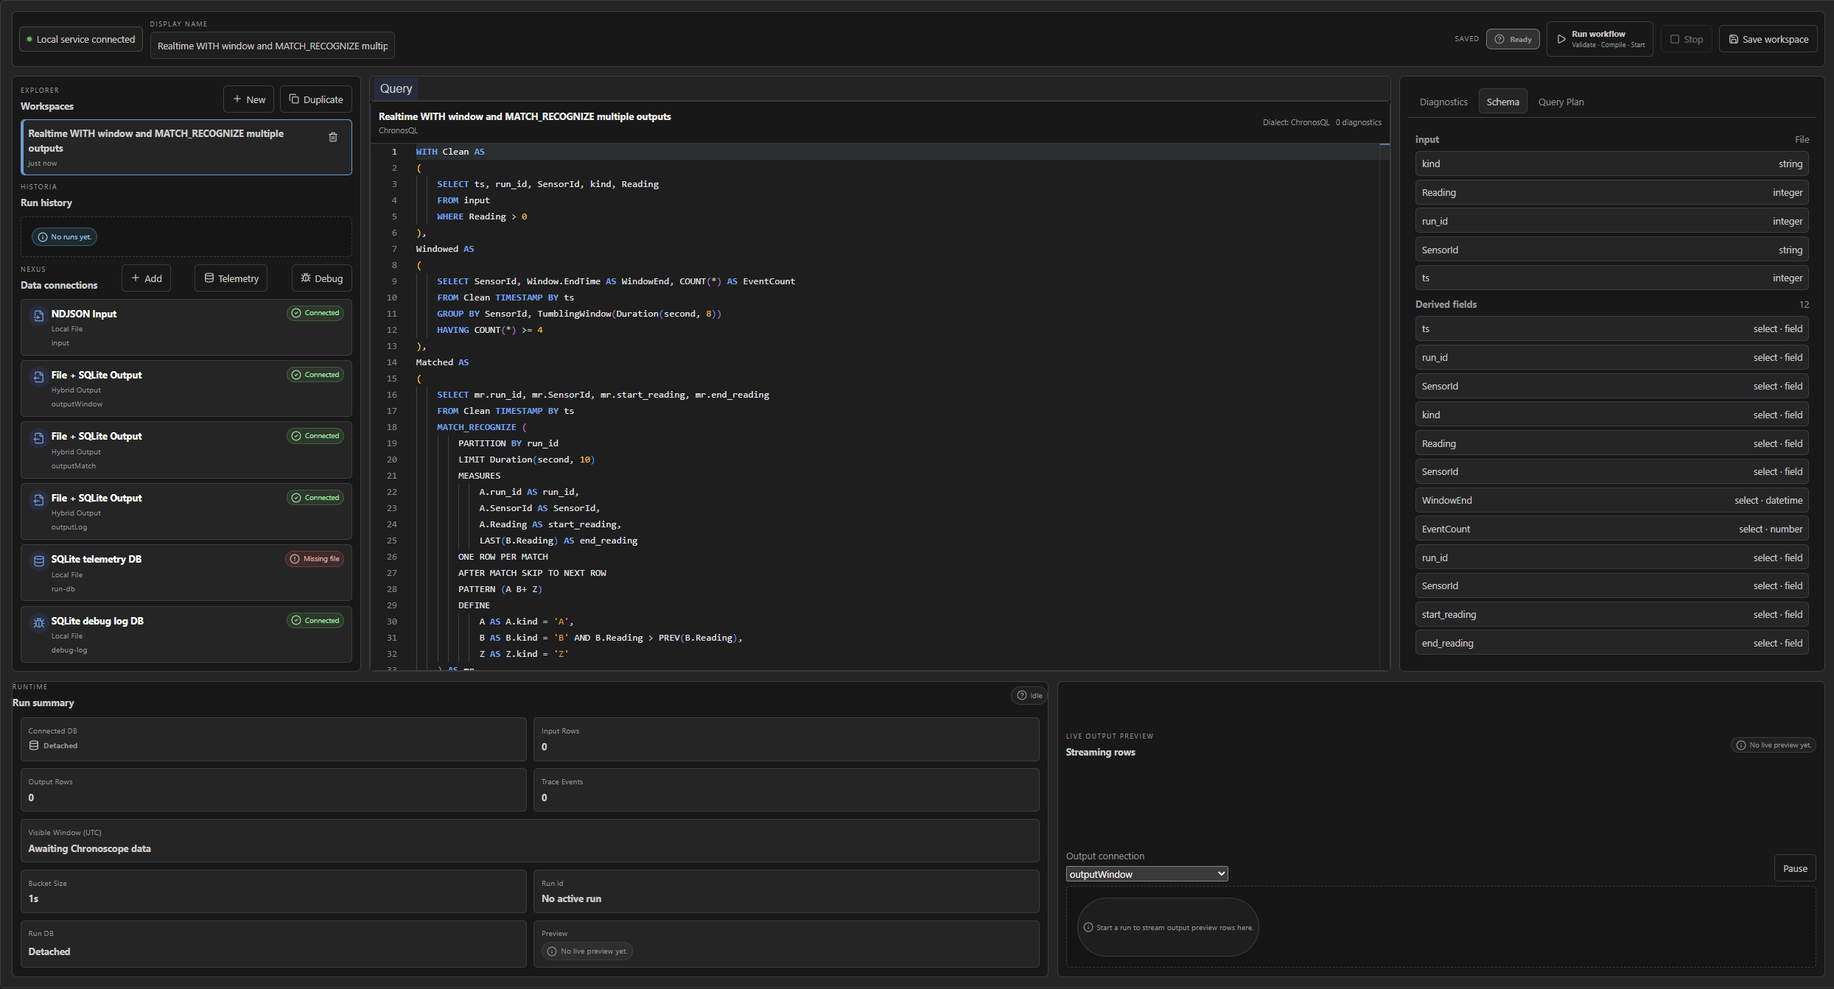Click the WindowEnd derived field row
This screenshot has height=989, width=1834.
[1611, 500]
